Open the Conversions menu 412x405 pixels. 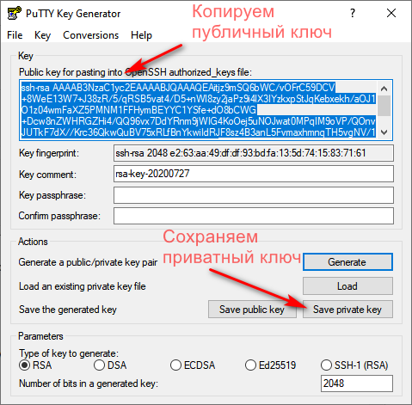pos(90,35)
